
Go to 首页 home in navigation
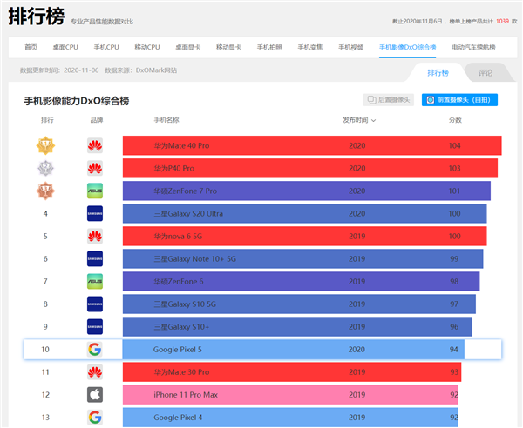point(31,47)
